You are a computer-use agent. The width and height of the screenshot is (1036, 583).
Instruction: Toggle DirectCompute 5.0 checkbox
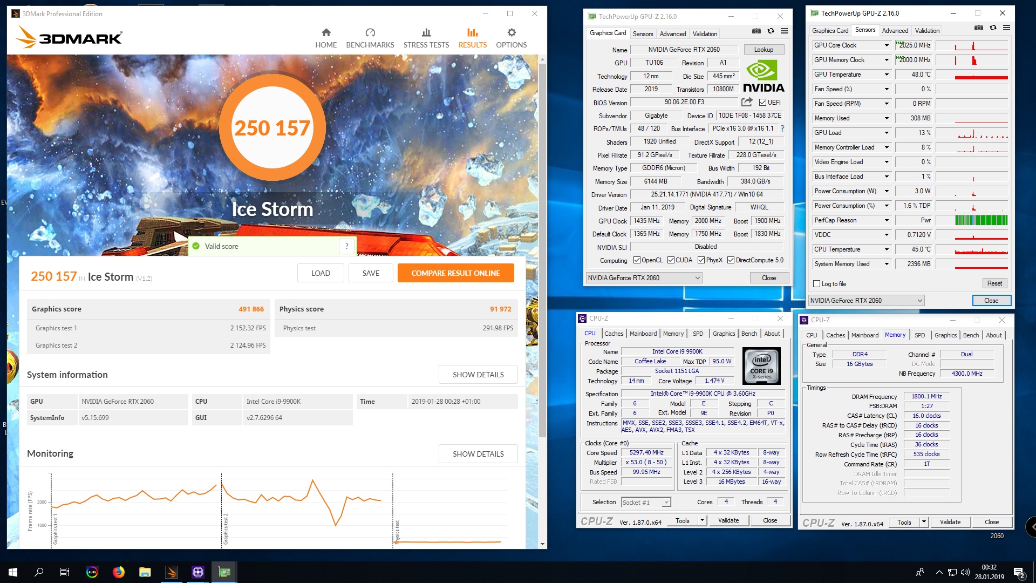[731, 260]
